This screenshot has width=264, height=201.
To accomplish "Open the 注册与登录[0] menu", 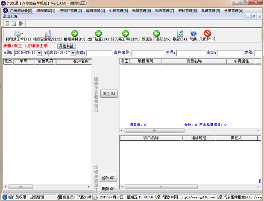I will click(x=21, y=11).
